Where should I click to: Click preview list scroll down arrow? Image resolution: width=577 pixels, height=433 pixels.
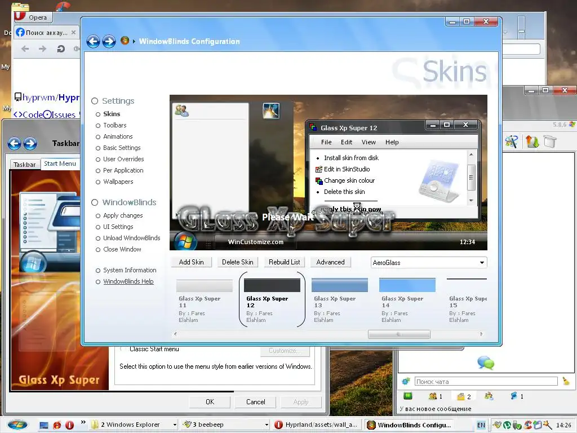tap(472, 200)
